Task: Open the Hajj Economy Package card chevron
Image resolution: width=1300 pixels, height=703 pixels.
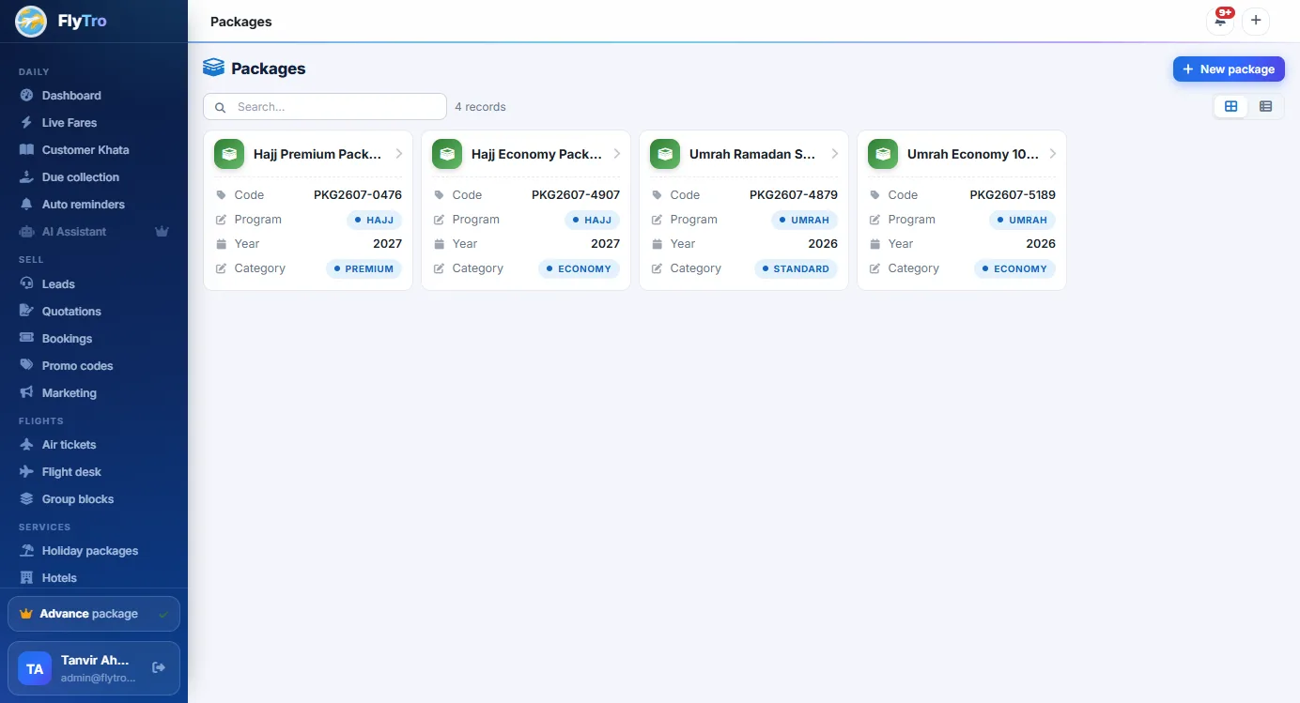Action: tap(616, 154)
